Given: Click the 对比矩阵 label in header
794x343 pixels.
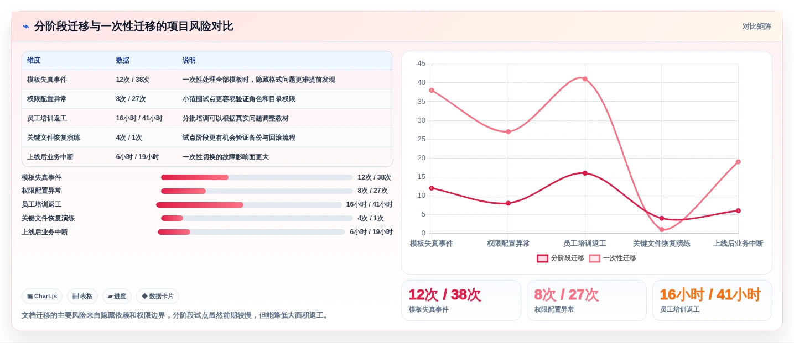Looking at the screenshot, I should [756, 27].
